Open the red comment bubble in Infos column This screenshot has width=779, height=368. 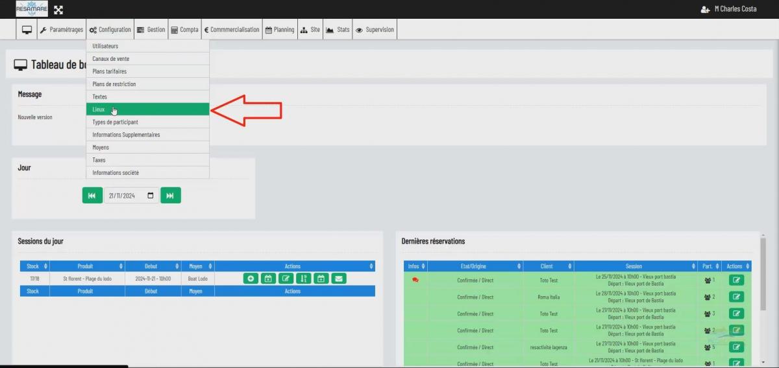click(415, 281)
